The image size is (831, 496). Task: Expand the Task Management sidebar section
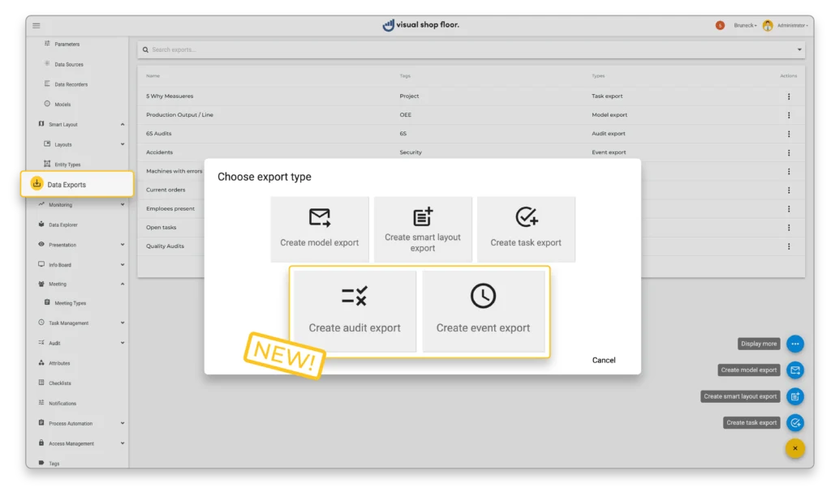pos(123,323)
